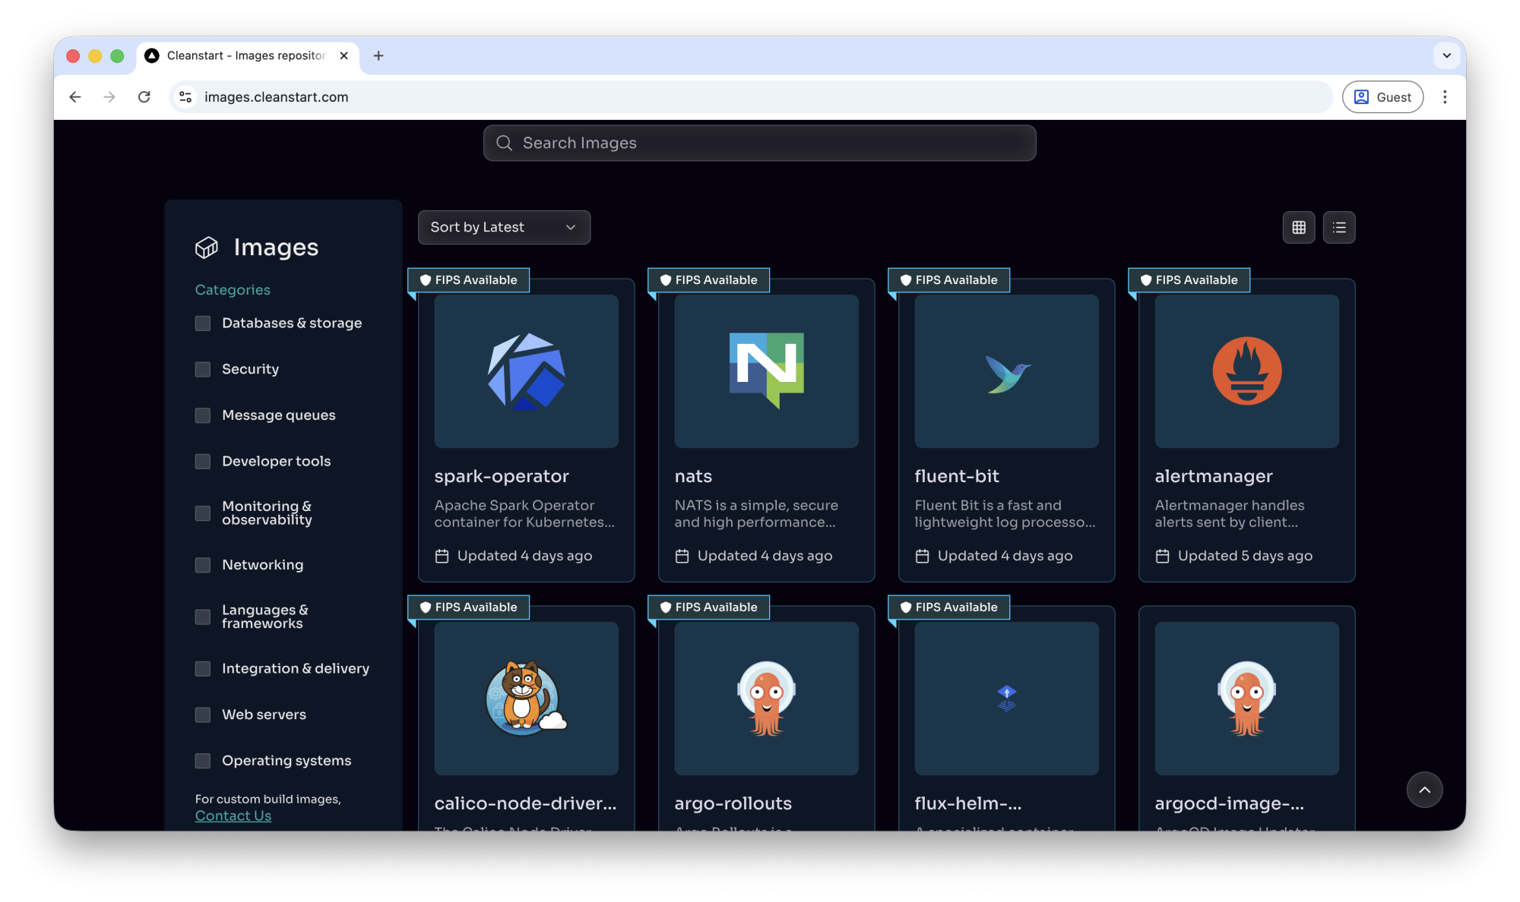Enable the Operating systems checkbox
This screenshot has height=902, width=1520.
tap(203, 761)
